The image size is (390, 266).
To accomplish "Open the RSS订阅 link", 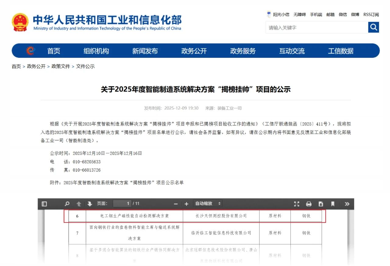I will pyautogui.click(x=371, y=14).
